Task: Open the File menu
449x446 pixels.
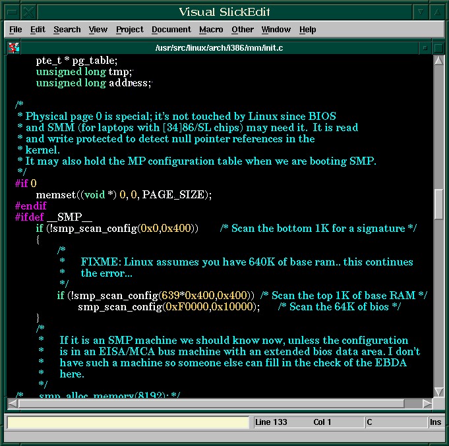Action: (x=15, y=30)
